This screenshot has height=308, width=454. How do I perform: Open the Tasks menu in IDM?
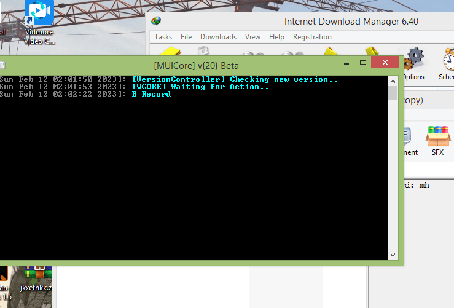pos(163,37)
